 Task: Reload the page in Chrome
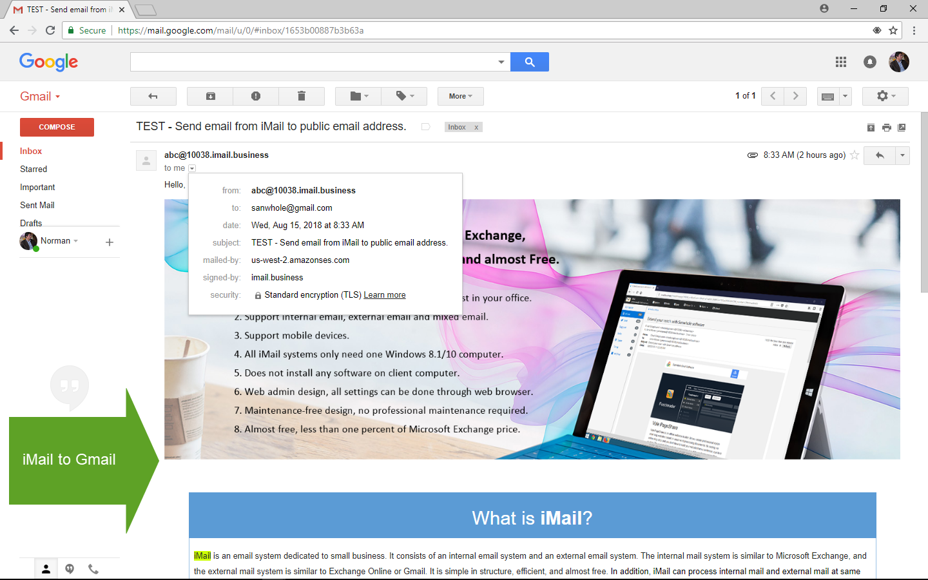point(50,30)
